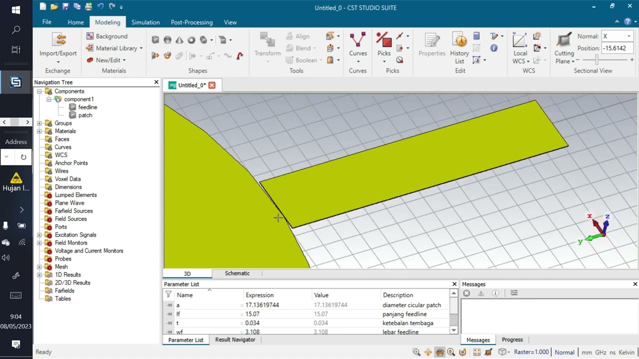The image size is (639, 359).
Task: Create a cylinder shape
Action: (x=203, y=40)
